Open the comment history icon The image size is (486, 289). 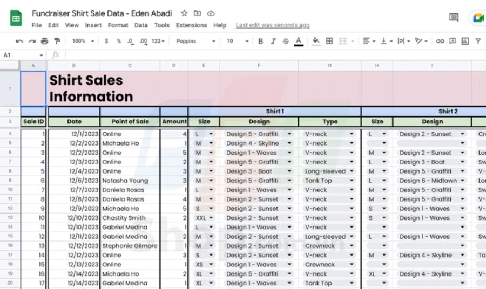click(x=454, y=17)
